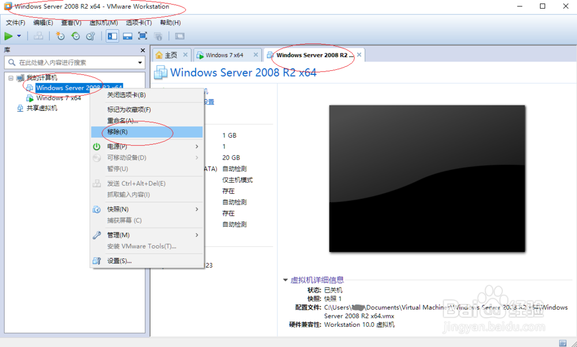
Task: Click the library search input field
Action: [x=72, y=62]
